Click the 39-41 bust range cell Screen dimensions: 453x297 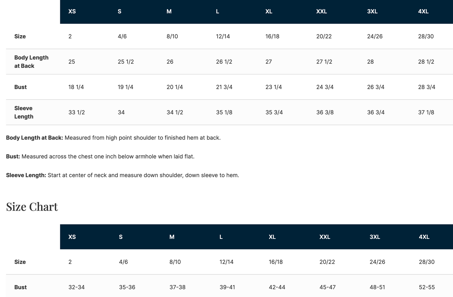(x=227, y=287)
